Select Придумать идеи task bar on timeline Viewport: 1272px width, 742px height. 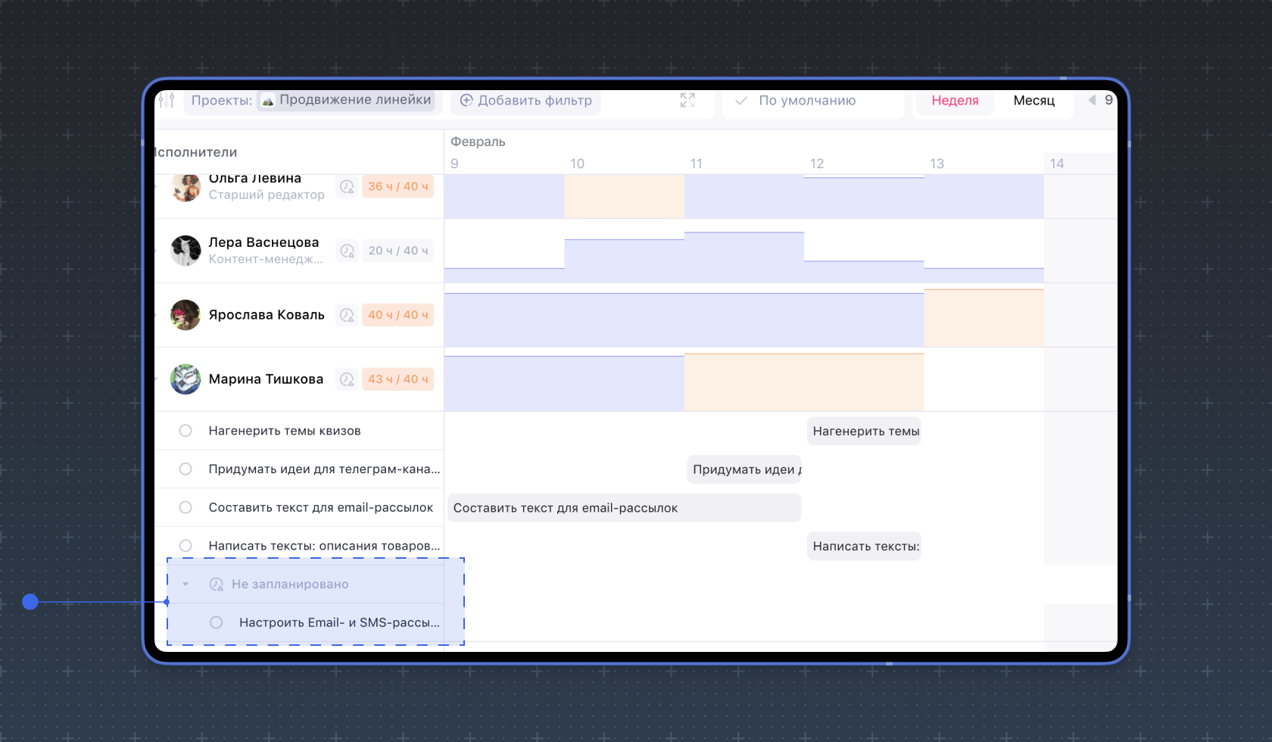745,469
